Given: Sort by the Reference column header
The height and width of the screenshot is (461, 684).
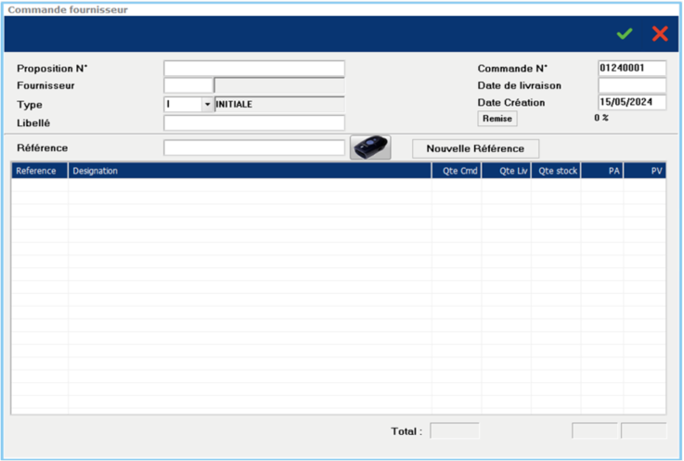Looking at the screenshot, I should pyautogui.click(x=39, y=171).
